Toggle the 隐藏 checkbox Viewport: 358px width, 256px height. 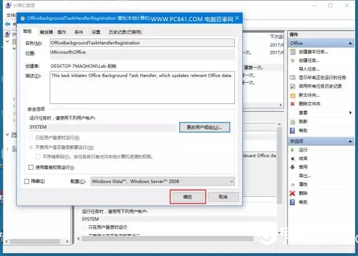click(x=26, y=181)
